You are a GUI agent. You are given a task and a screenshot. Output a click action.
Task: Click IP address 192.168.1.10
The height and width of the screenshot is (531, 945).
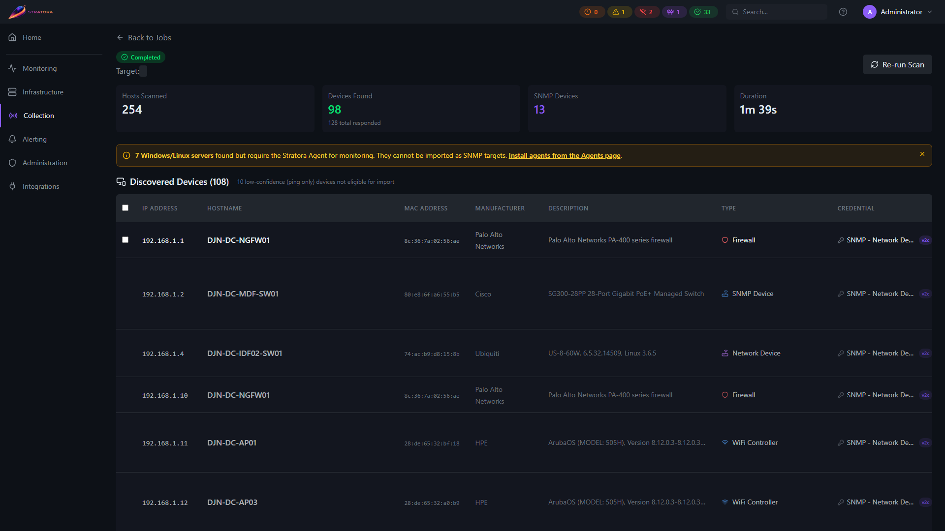(x=165, y=395)
